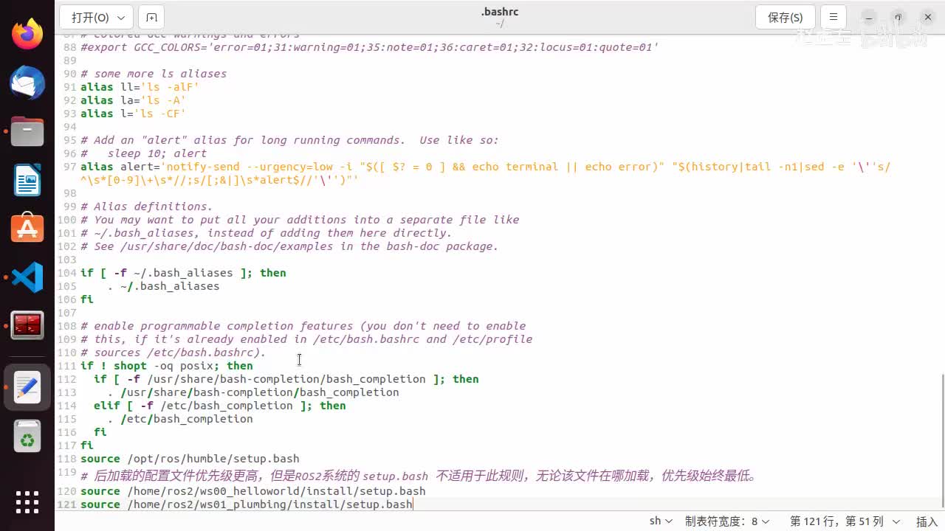Toggle the 插入 insert mode indicator
Viewport: 945px width, 531px height.
pos(927,521)
